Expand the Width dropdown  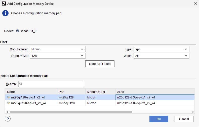(x=161, y=56)
